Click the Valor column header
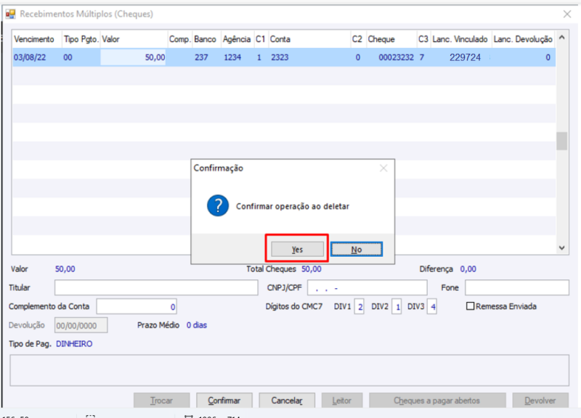The width and height of the screenshot is (581, 418). click(134, 39)
